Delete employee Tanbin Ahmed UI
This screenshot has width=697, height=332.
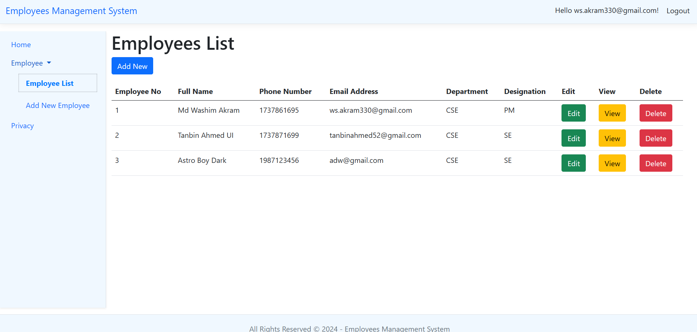point(655,138)
